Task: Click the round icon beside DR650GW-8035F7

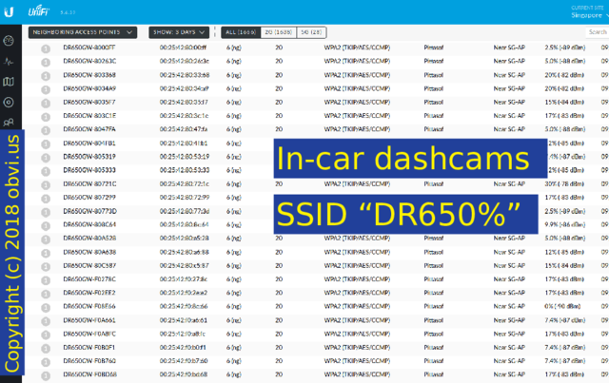Action: (x=46, y=104)
